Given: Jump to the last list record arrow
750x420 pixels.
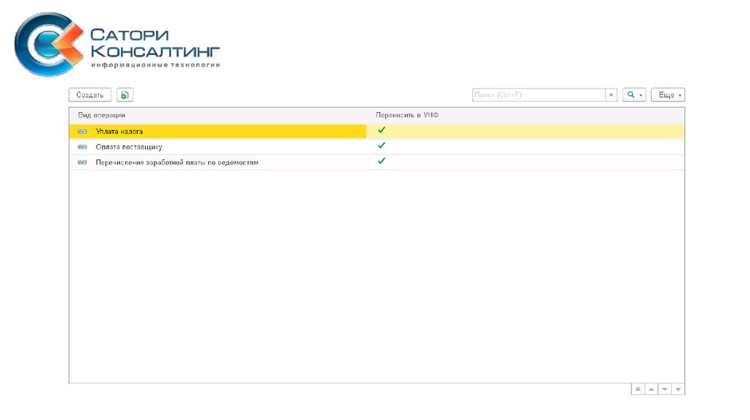Looking at the screenshot, I should (678, 389).
